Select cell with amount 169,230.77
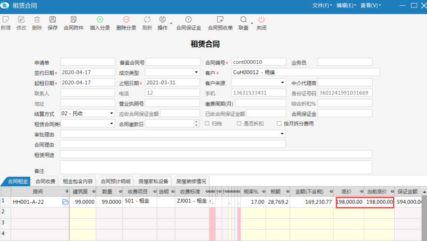 312,202
